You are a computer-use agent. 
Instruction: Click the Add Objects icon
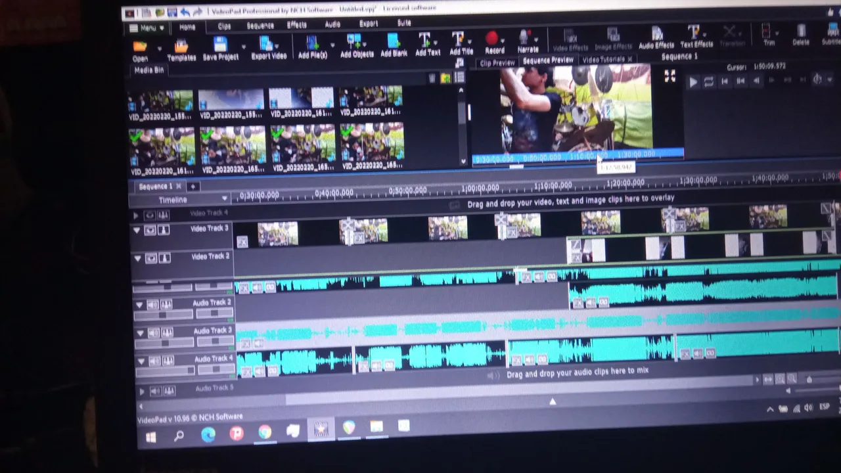pos(354,41)
